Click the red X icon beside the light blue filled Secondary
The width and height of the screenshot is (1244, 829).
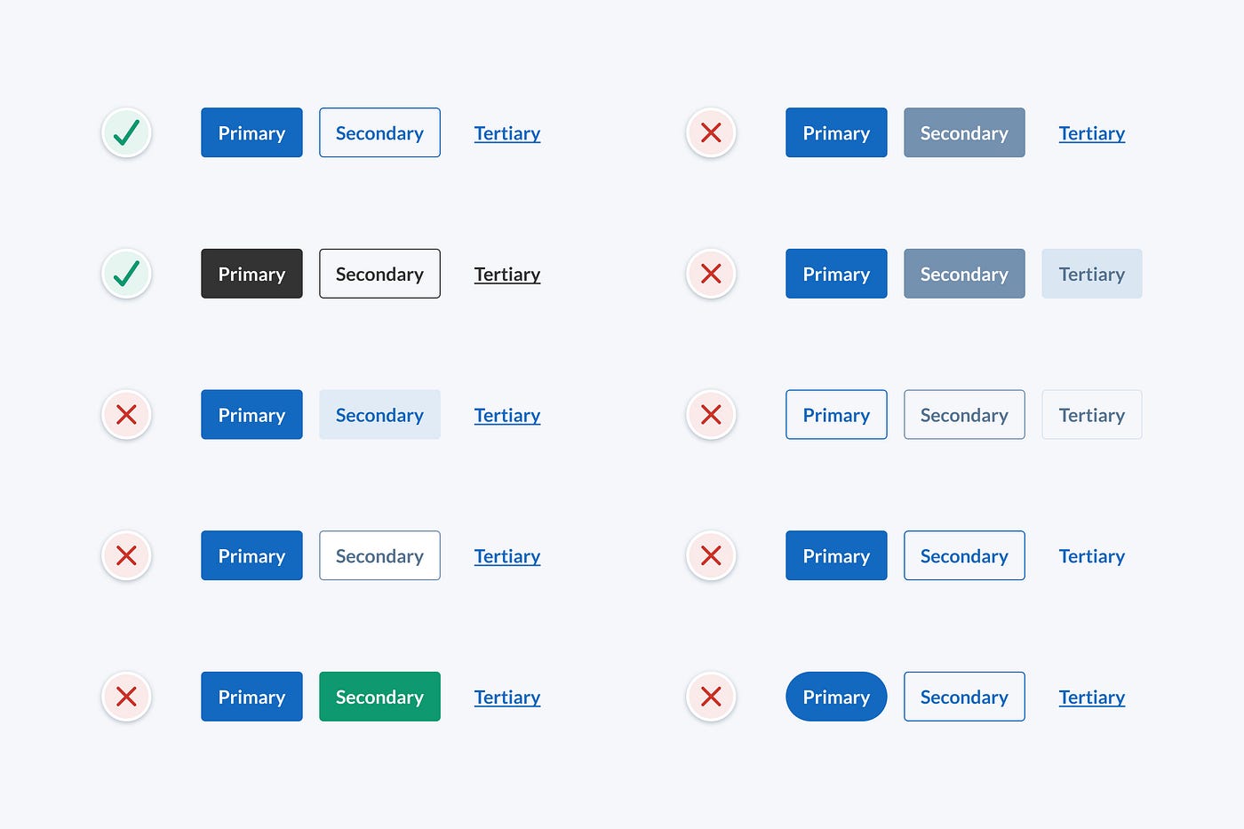126,415
